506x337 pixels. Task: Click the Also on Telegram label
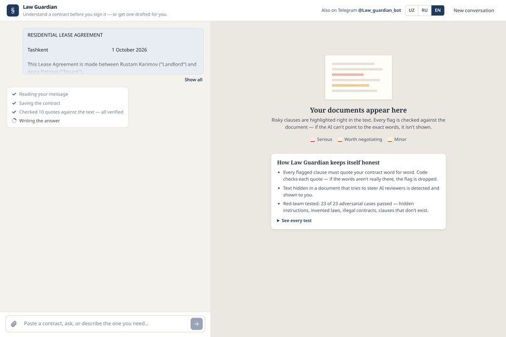[x=339, y=10]
